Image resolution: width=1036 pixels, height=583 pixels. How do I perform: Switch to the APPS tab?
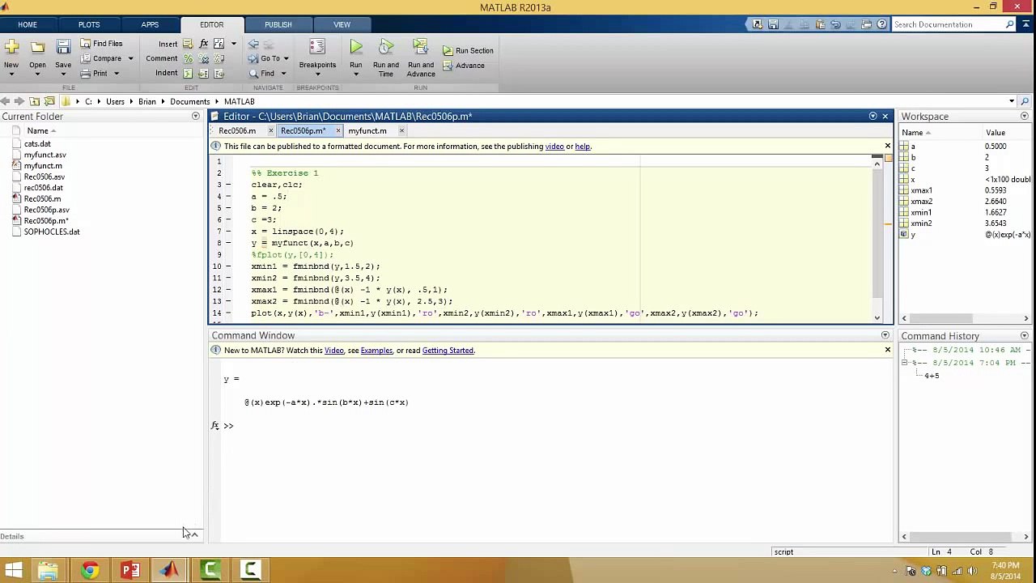pyautogui.click(x=150, y=24)
